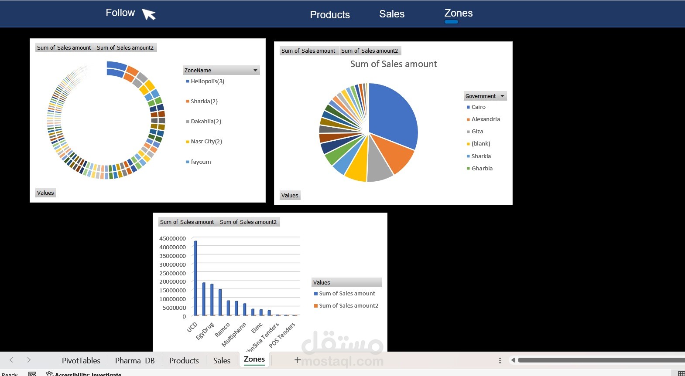This screenshot has height=376, width=685.
Task: Click Sum of Sales amount button in bar chart
Action: (187, 222)
